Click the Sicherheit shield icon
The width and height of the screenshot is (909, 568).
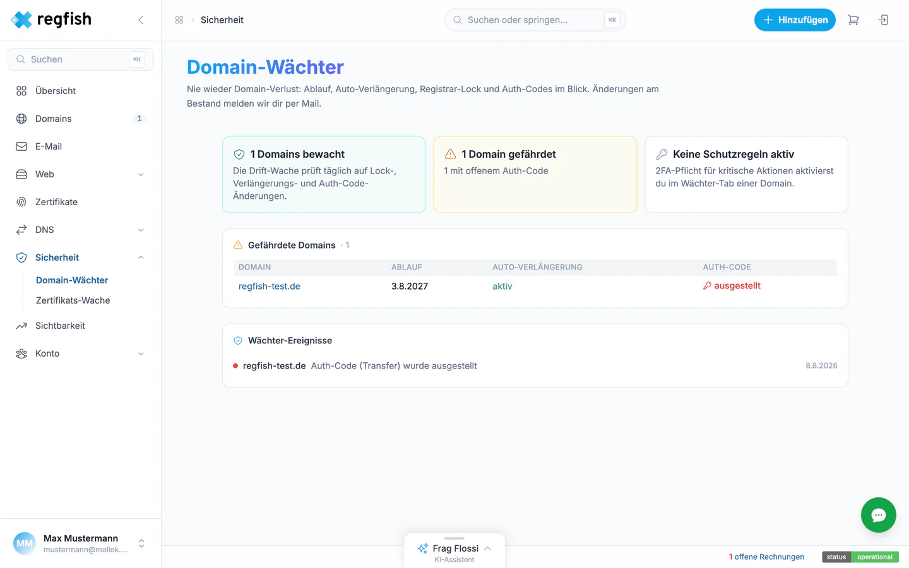pos(21,257)
